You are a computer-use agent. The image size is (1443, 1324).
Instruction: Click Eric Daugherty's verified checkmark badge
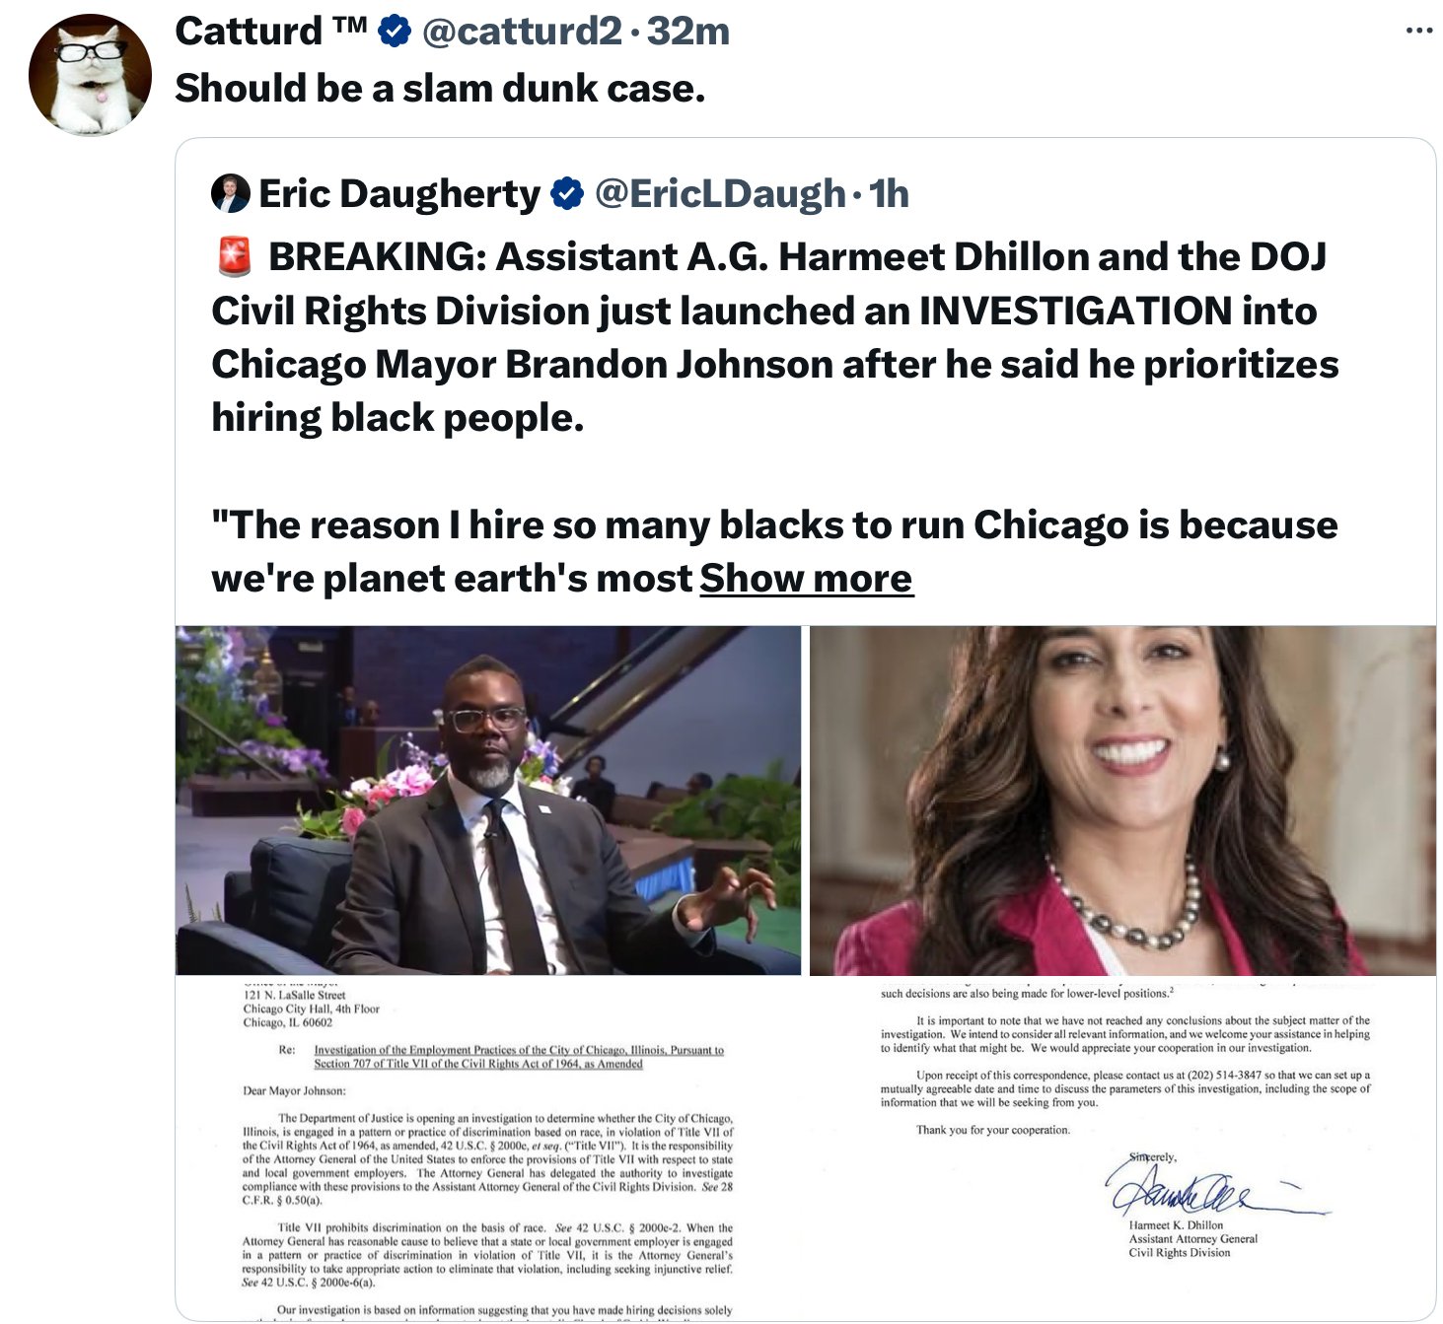click(x=566, y=193)
